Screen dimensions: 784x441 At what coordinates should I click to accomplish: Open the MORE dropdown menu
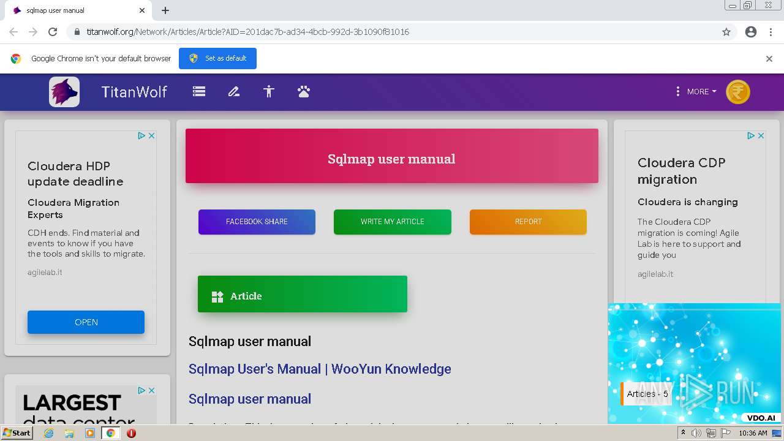click(696, 91)
